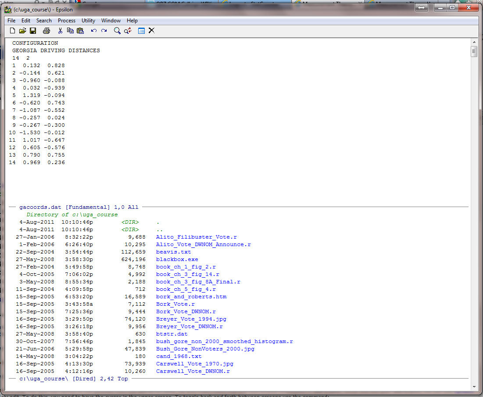Screen dimensions: 483x397
Task: Click the vertical scrollbar's up arrow
Action: pos(474,42)
